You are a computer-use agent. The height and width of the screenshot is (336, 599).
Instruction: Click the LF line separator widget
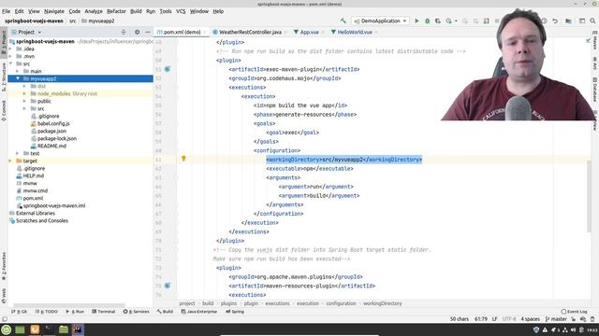click(x=495, y=319)
